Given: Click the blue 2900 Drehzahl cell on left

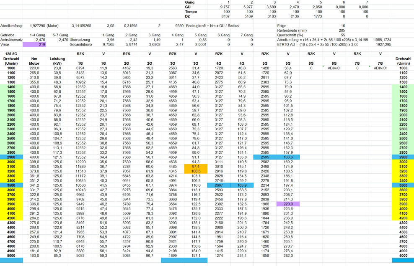Looking at the screenshot, I should click(11, 157).
